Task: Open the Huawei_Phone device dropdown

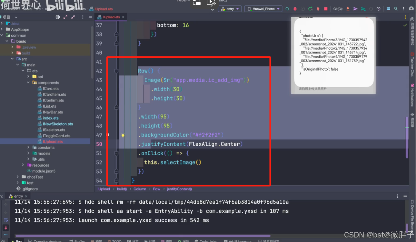Action: pos(263,9)
